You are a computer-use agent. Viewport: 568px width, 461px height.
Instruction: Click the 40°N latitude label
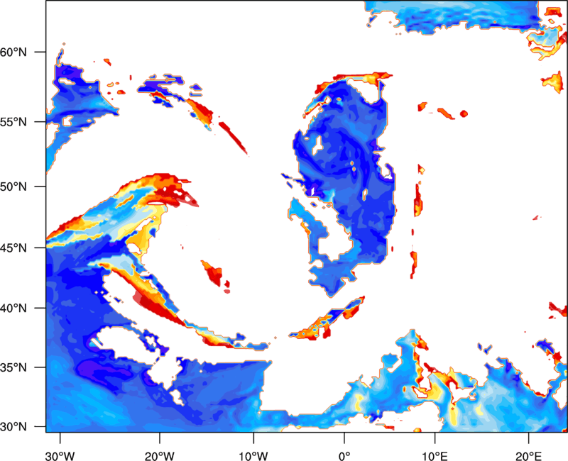13,309
